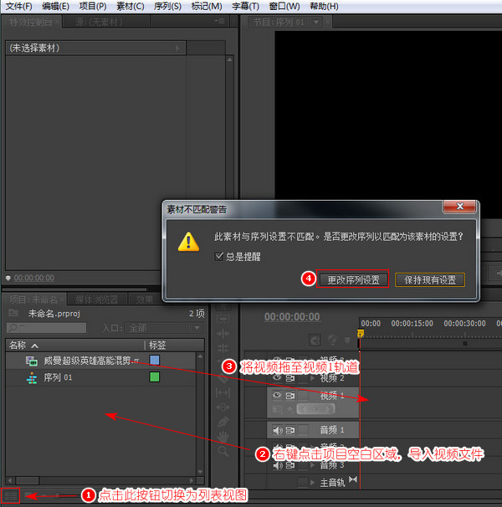The width and height of the screenshot is (502, 507).
Task: Toggle sync lock on 音频 1 track
Action: coord(290,430)
